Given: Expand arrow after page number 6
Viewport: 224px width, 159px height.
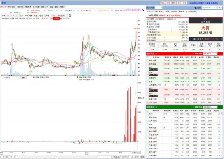Looking at the screenshot, I should pyautogui.click(x=17, y=157).
